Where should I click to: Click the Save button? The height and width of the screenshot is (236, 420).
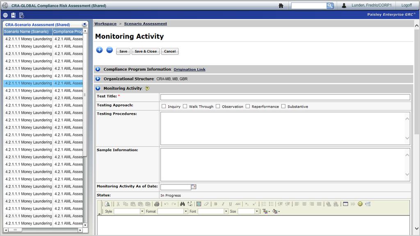tap(123, 51)
